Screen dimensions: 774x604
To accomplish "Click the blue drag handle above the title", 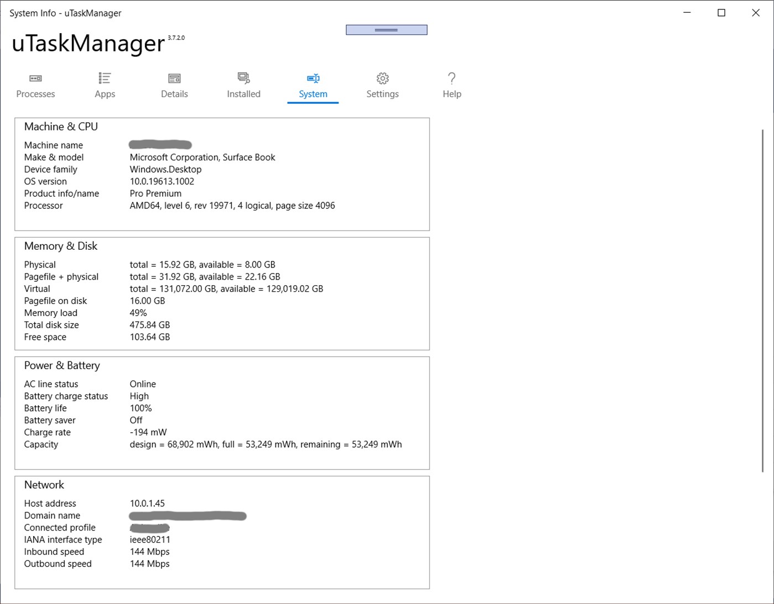I will click(386, 29).
